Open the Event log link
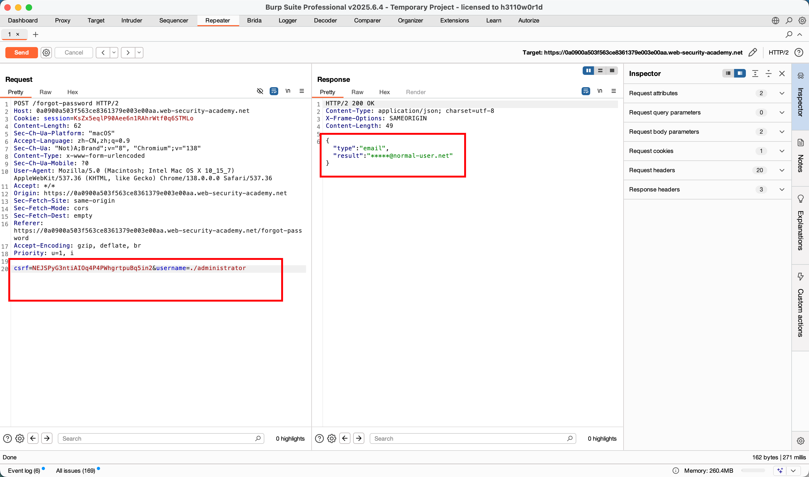This screenshot has height=477, width=809. 24,471
